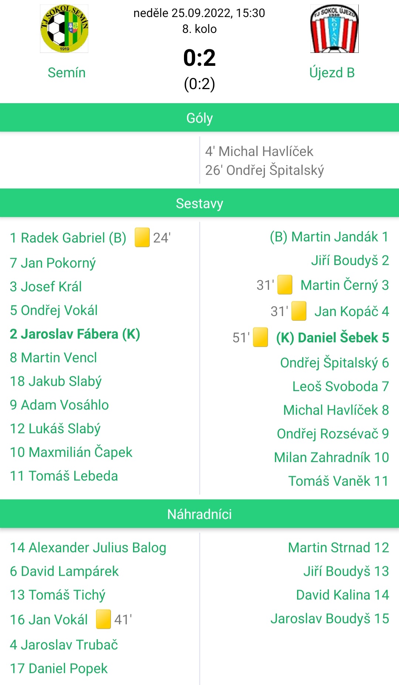Open the Újezd B team name link
The image size is (399, 685).
(332, 72)
